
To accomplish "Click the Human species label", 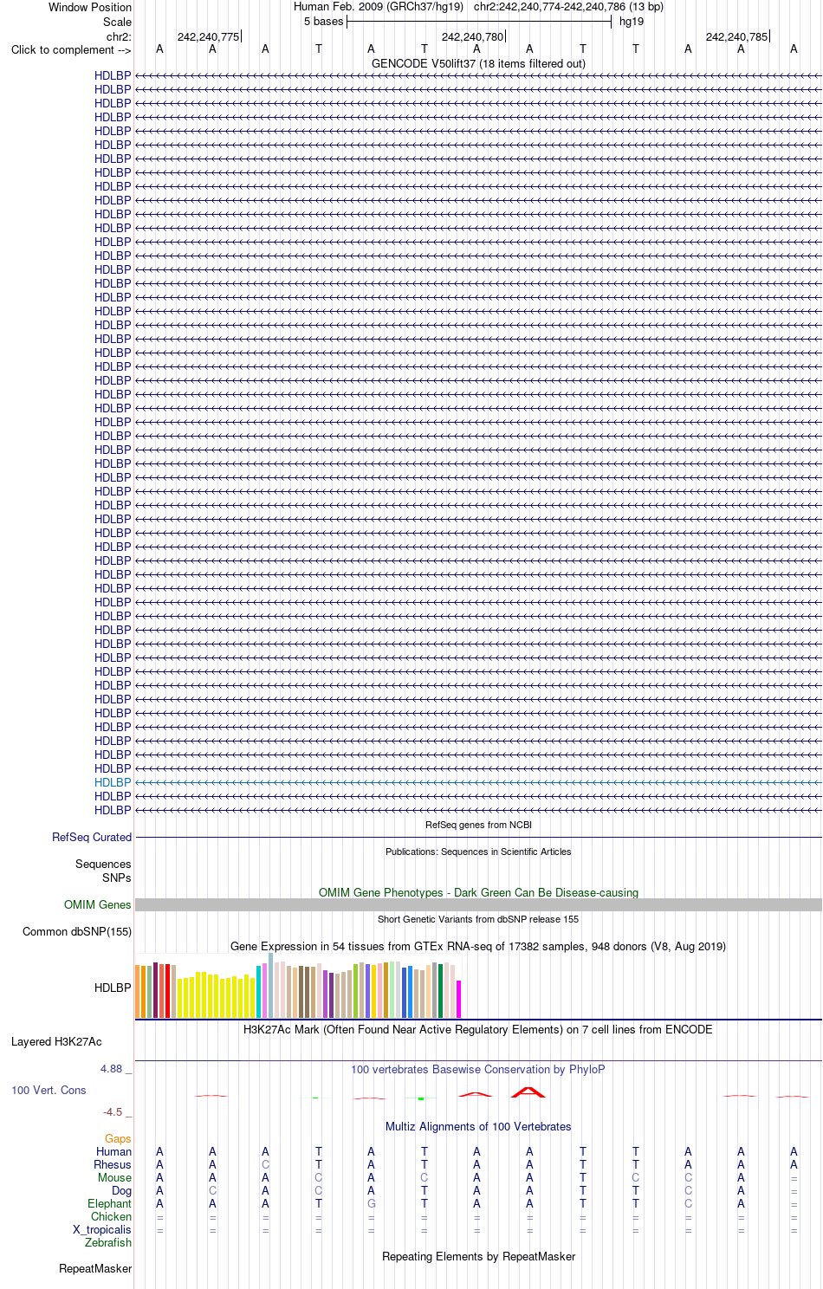I will coord(113,1151).
